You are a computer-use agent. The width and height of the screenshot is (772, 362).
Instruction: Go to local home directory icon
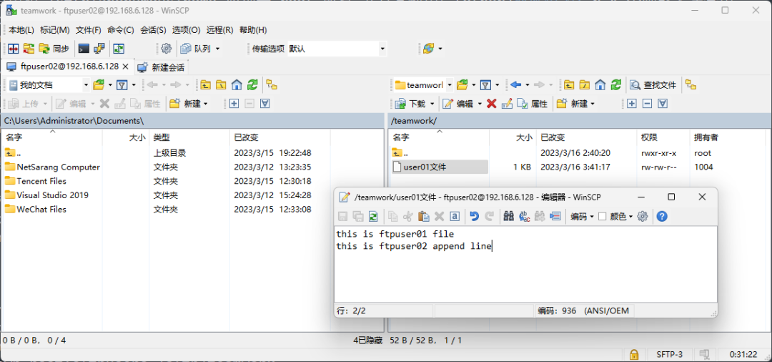[237, 84]
